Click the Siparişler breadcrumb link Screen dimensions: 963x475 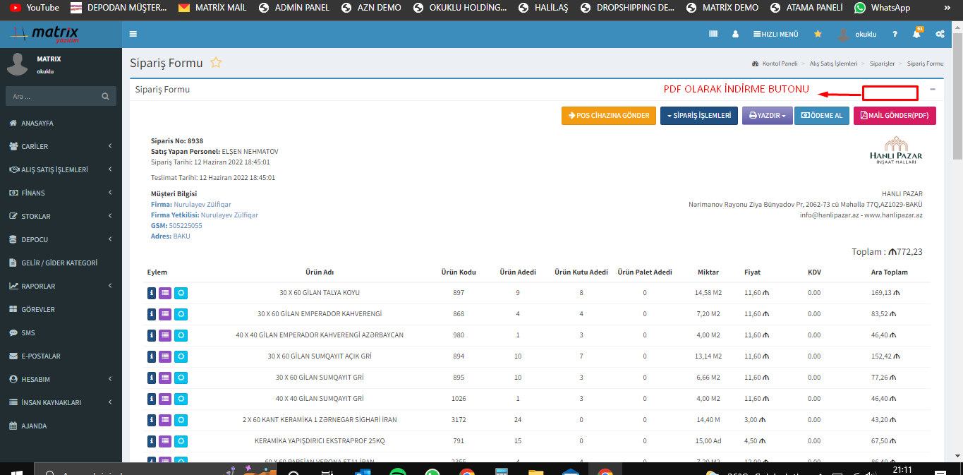click(x=882, y=64)
